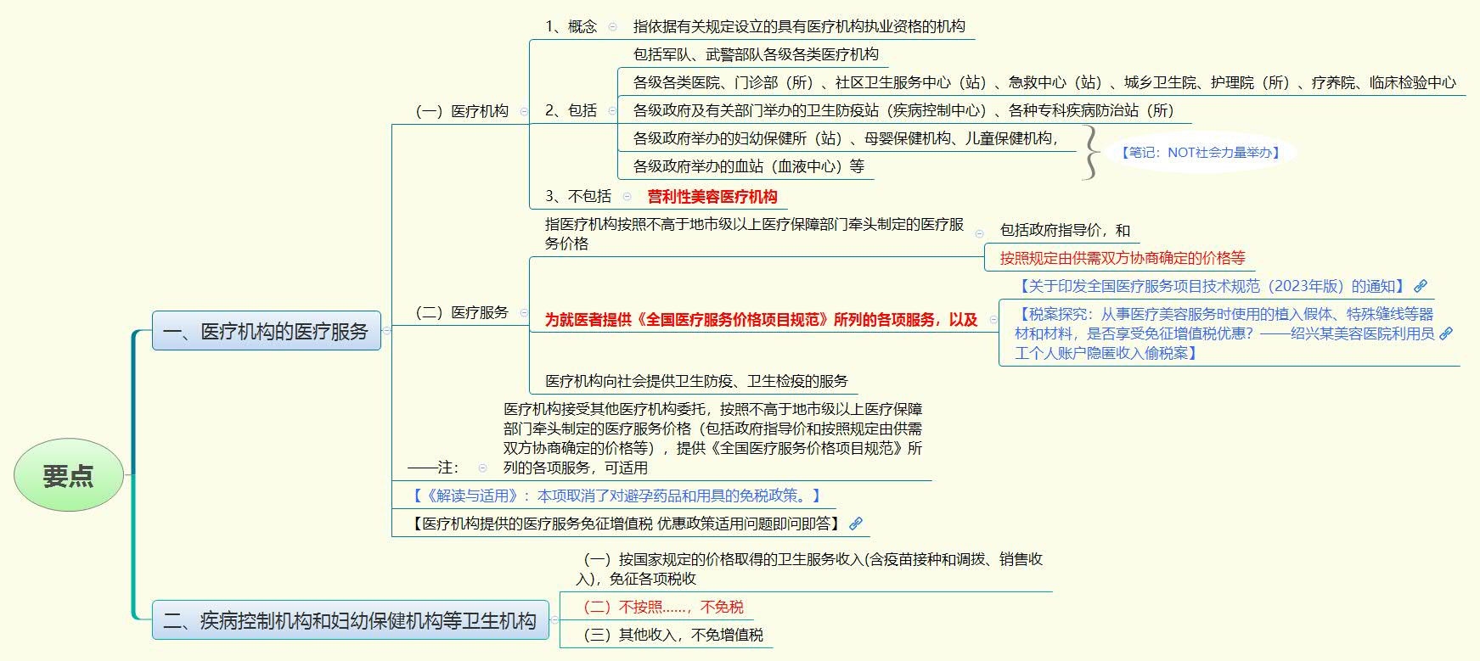Image resolution: width=1480 pixels, height=661 pixels.
Task: Click note text 医疗机构接受其他医疗机构委托
Action: pyautogui.click(x=713, y=439)
